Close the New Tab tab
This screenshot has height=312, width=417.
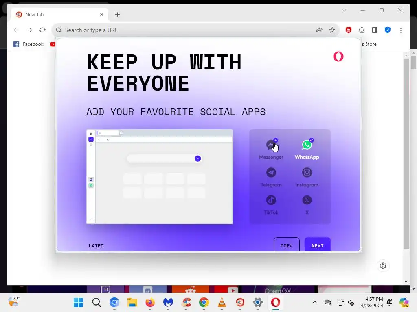tap(101, 15)
